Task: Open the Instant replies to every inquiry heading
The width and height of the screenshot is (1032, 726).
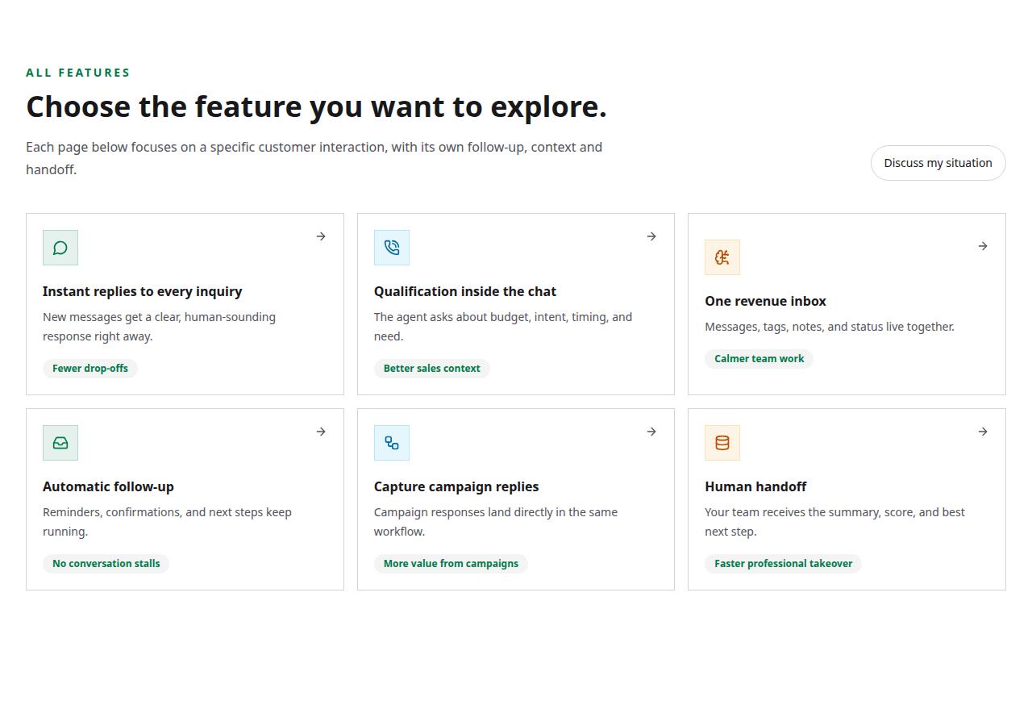Action: (x=143, y=291)
